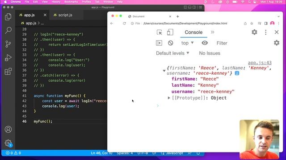
Task: Reload the page in Chrome
Action: 124,24
